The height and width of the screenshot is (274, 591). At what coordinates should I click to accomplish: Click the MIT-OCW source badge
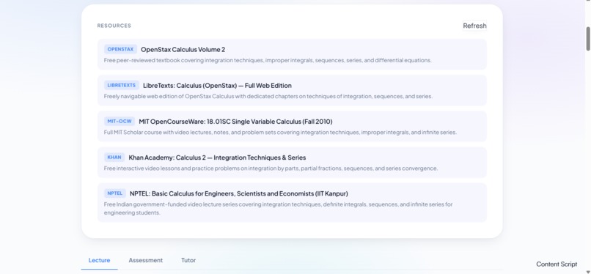click(120, 121)
